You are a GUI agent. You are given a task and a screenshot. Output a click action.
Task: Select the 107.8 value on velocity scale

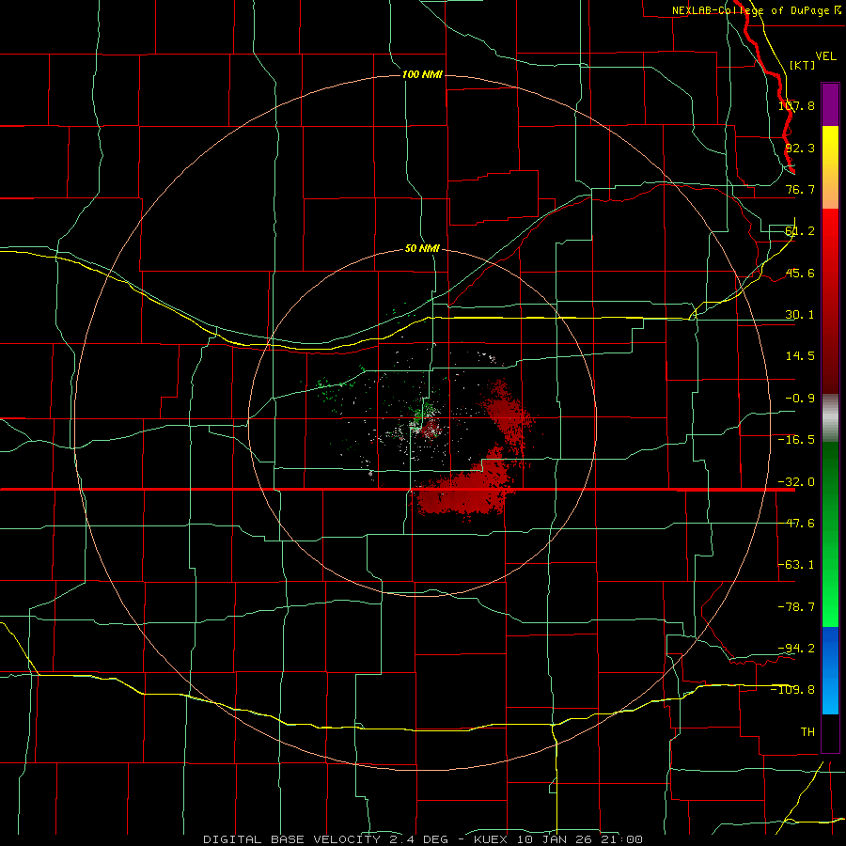click(x=796, y=105)
